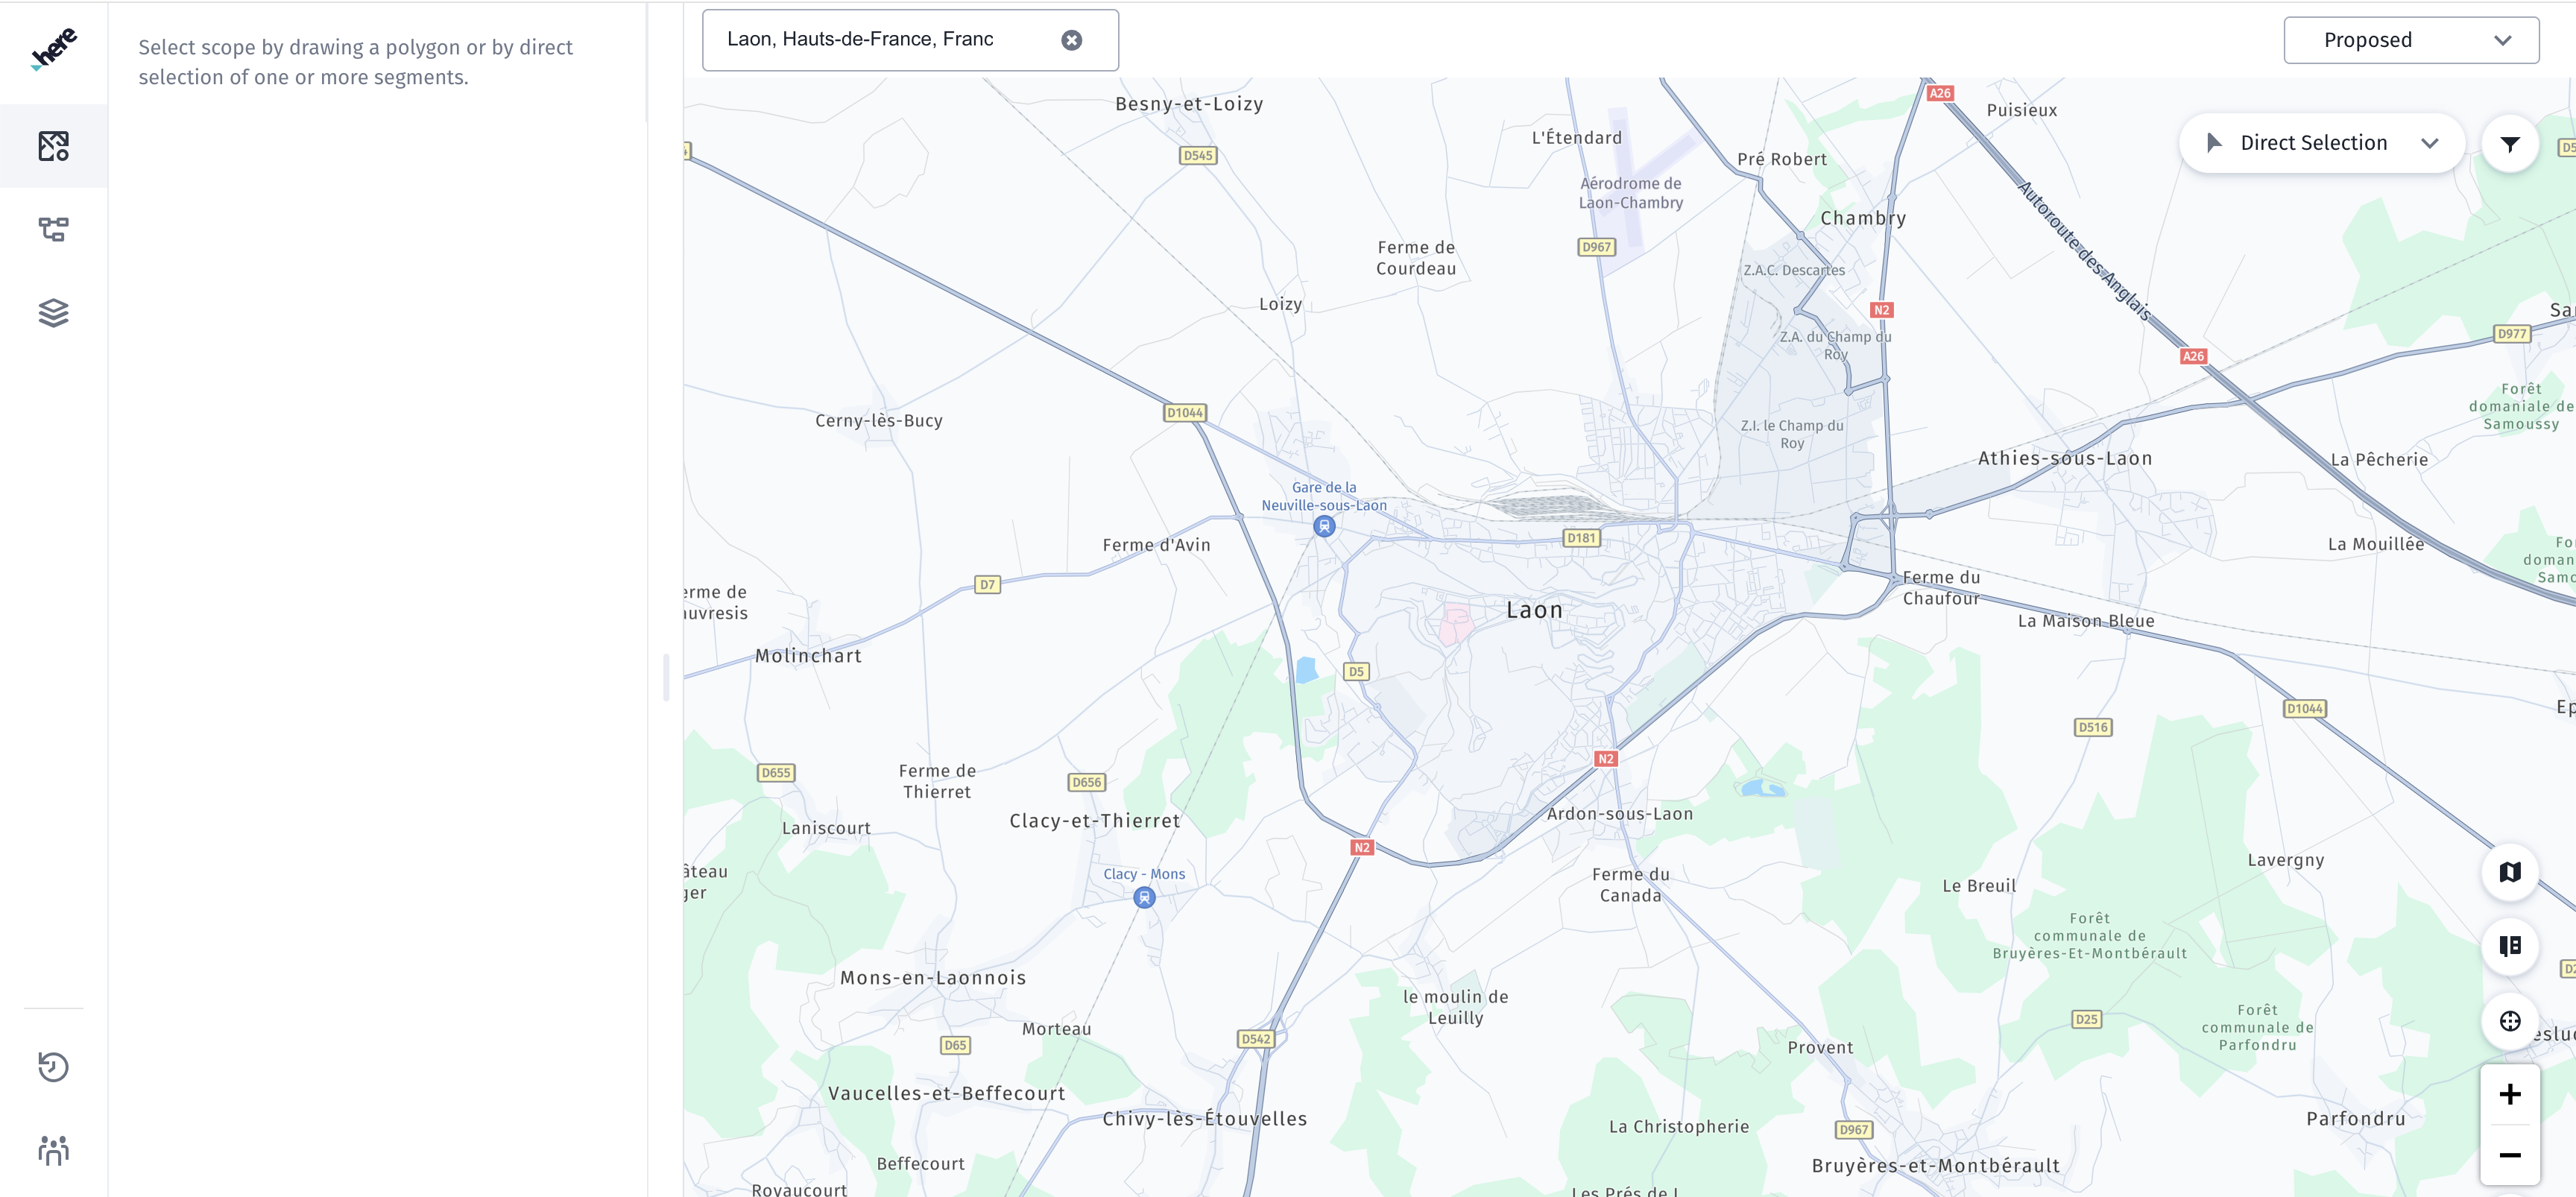Click the map filter funnel button
Image resolution: width=2576 pixels, height=1197 pixels.
pyautogui.click(x=2509, y=144)
